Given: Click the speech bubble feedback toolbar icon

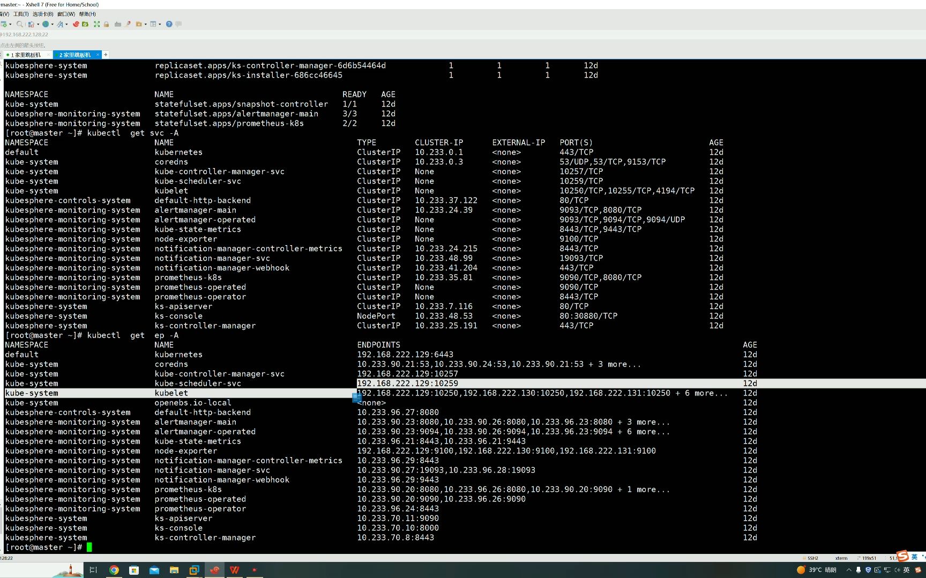Looking at the screenshot, I should click(178, 24).
